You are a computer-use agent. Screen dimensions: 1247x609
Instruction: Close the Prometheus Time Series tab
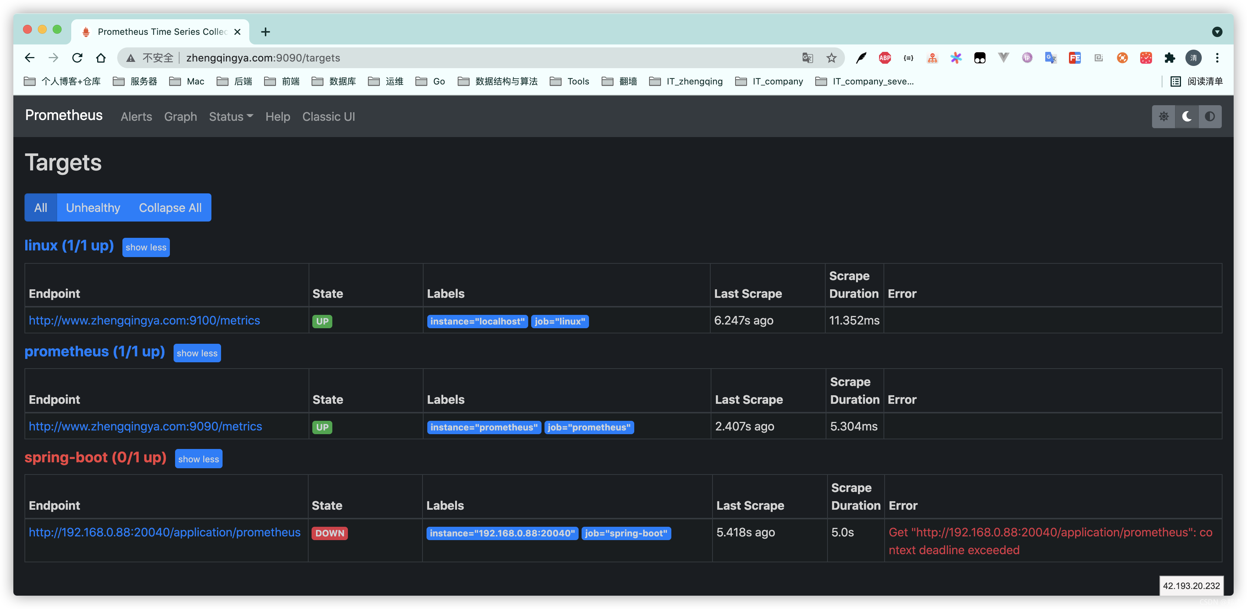pyautogui.click(x=237, y=32)
